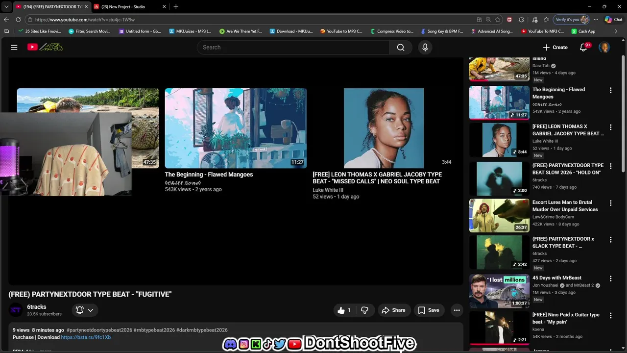Open the MP3Juices bookmark
The image size is (627, 353).
coord(191,31)
